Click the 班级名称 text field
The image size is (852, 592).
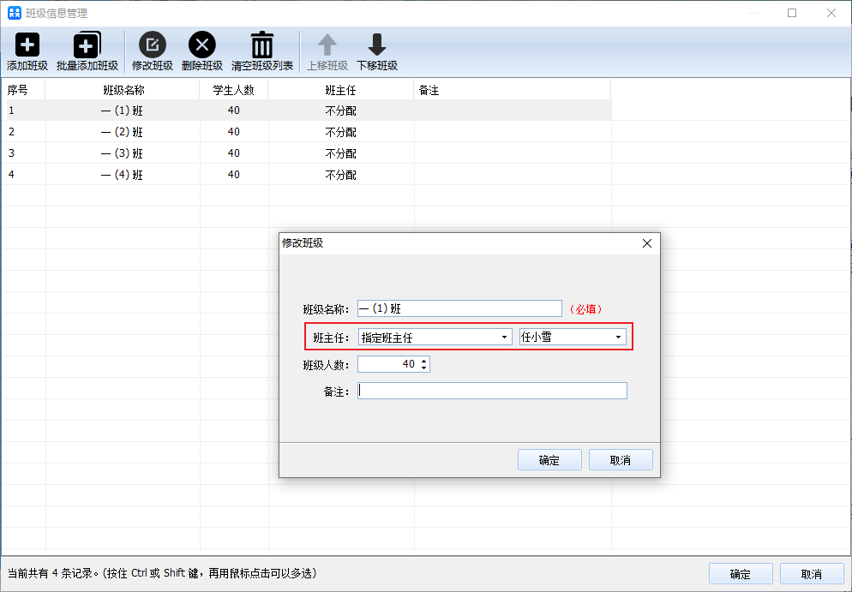click(x=459, y=308)
